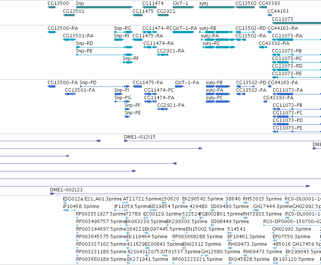Click the GlcT-1-PA protein label
The height and width of the screenshot is (265, 321).
click(x=187, y=83)
